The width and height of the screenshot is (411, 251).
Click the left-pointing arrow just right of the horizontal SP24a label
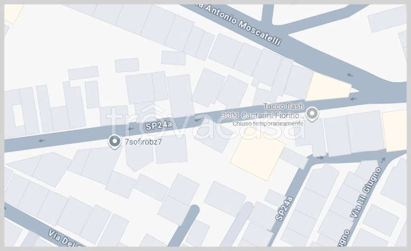point(197,120)
